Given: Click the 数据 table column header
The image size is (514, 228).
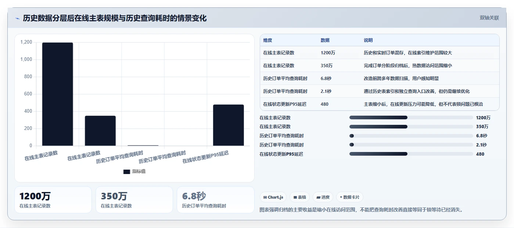Looking at the screenshot, I should click(325, 40).
